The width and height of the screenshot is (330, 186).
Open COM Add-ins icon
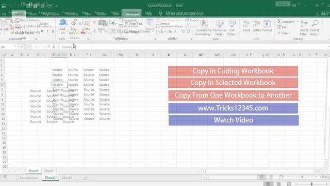click(x=86, y=23)
